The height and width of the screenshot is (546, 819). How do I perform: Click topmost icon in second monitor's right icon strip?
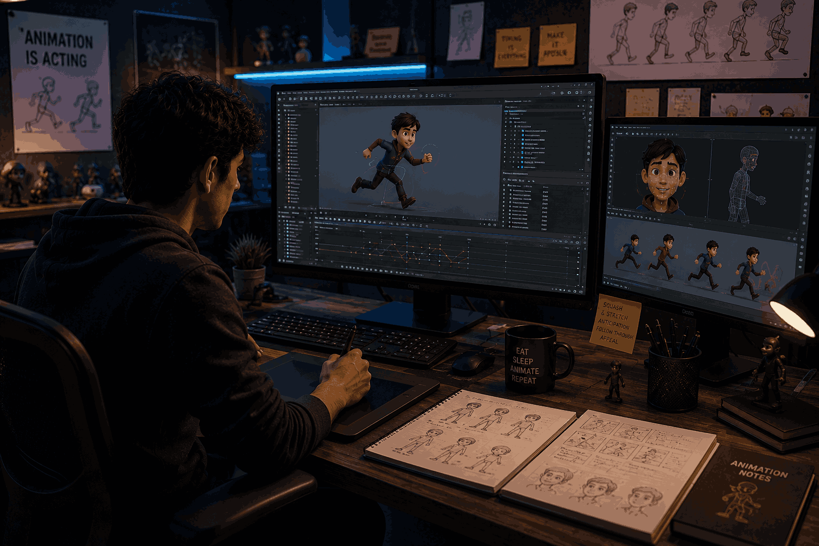coord(810,147)
